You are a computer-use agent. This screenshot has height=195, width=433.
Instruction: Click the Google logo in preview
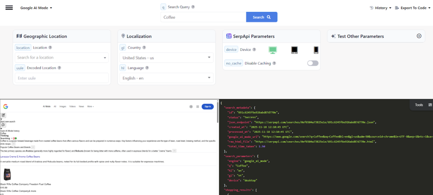[x=6, y=106]
